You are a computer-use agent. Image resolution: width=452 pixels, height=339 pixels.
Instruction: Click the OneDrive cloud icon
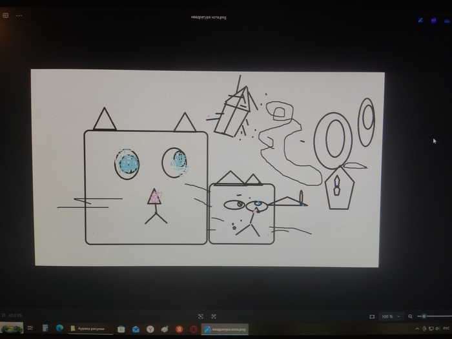(x=447, y=21)
